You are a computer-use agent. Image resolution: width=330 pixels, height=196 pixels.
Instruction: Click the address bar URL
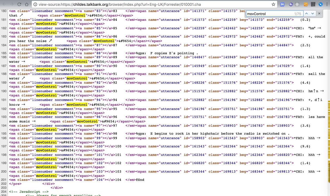pyautogui.click(x=120, y=5)
